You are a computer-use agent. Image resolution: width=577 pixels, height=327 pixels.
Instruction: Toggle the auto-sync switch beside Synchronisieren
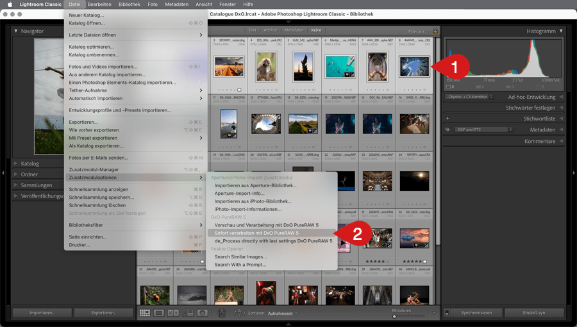pyautogui.click(x=447, y=313)
